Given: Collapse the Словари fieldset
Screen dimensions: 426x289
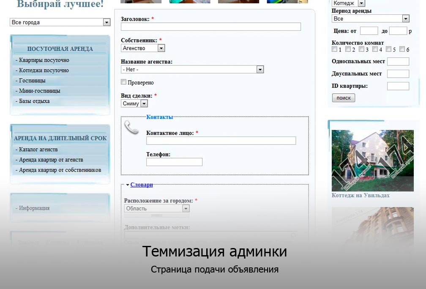Looking at the screenshot, I should click(x=142, y=185).
